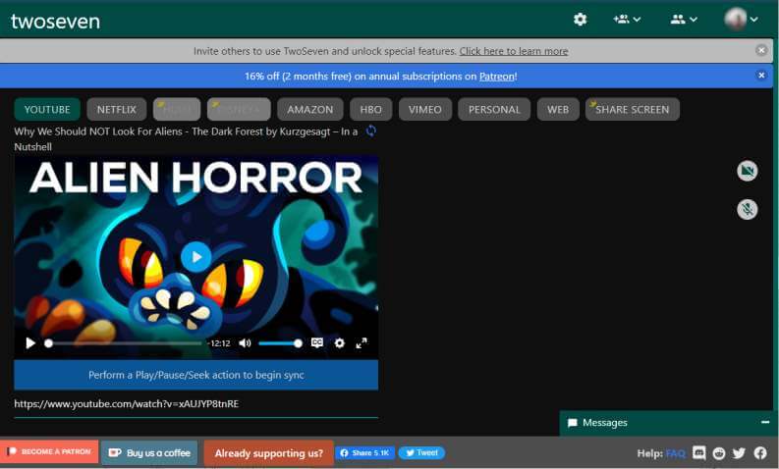Open the Reddit icon in footer
This screenshot has height=469, width=779.
(719, 453)
